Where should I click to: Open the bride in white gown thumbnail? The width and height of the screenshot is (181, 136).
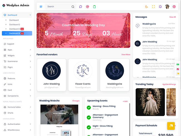click(150, 102)
